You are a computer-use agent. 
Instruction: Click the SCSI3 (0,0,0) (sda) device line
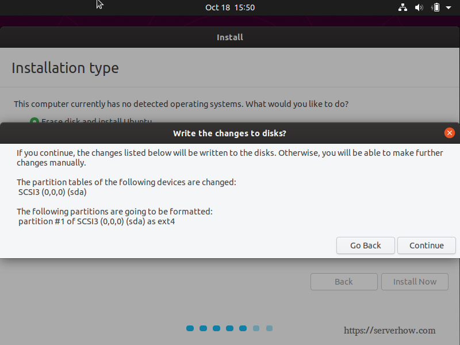[52, 192]
